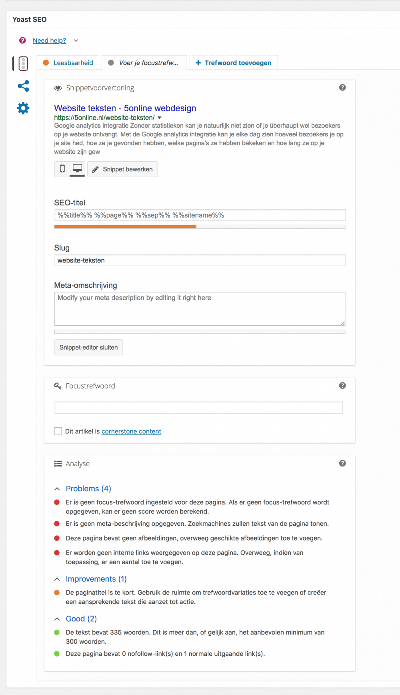Switch to mobile snippet preview
This screenshot has height=695, width=400.
(62, 169)
